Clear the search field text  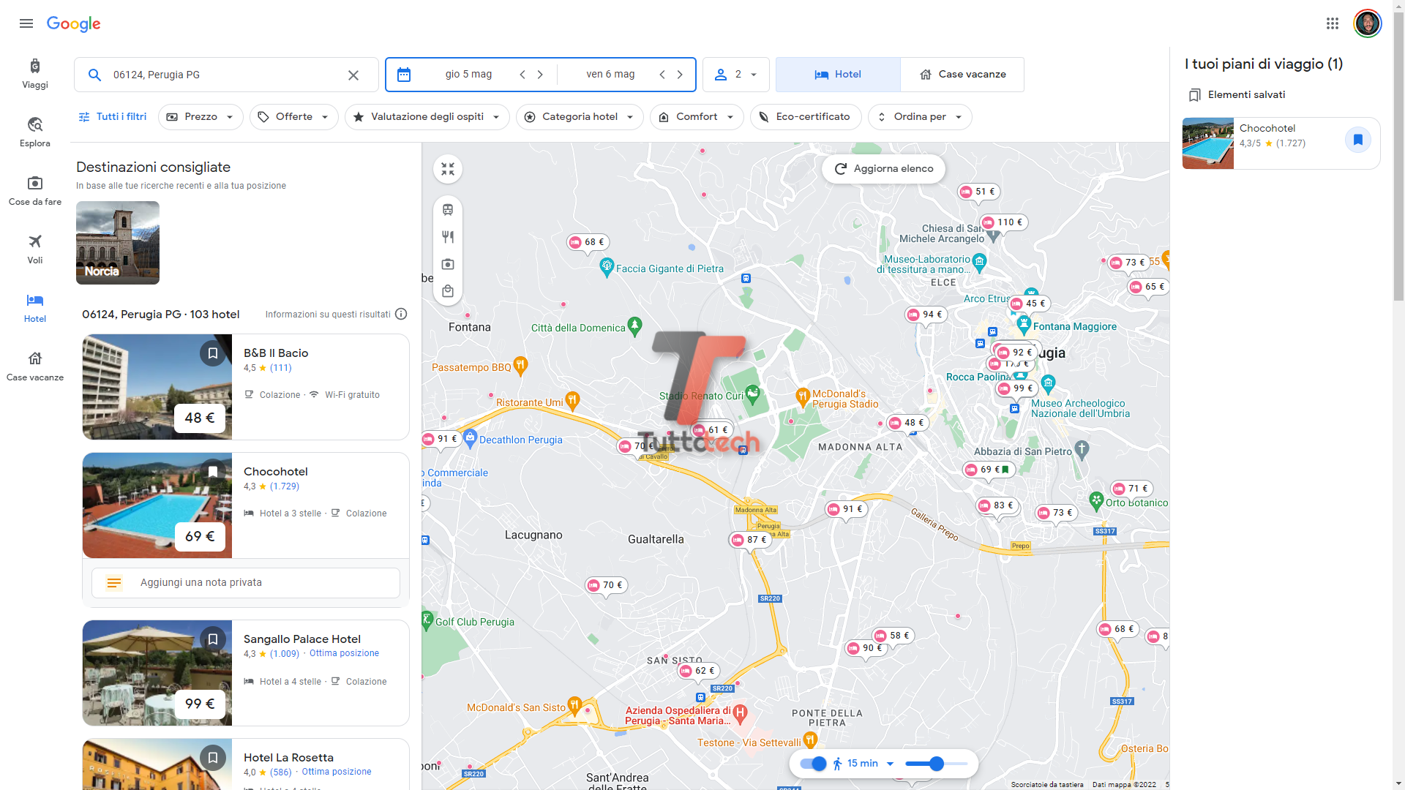click(x=353, y=75)
